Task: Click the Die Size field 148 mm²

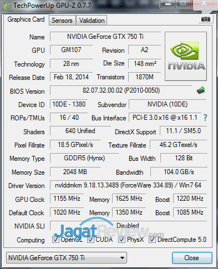Action: point(144,64)
